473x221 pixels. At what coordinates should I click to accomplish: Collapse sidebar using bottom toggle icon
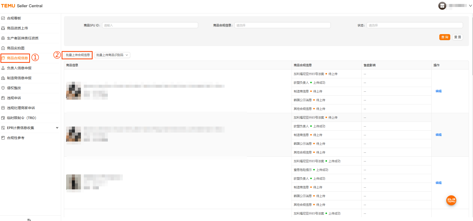click(29, 220)
